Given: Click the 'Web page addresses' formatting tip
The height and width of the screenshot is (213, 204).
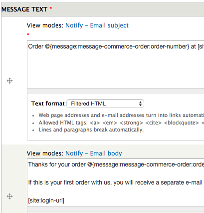Looking at the screenshot, I should (121, 115).
